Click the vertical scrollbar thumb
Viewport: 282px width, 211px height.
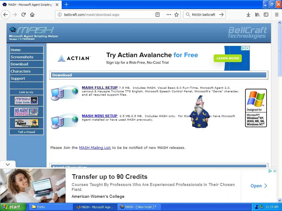click(x=280, y=51)
